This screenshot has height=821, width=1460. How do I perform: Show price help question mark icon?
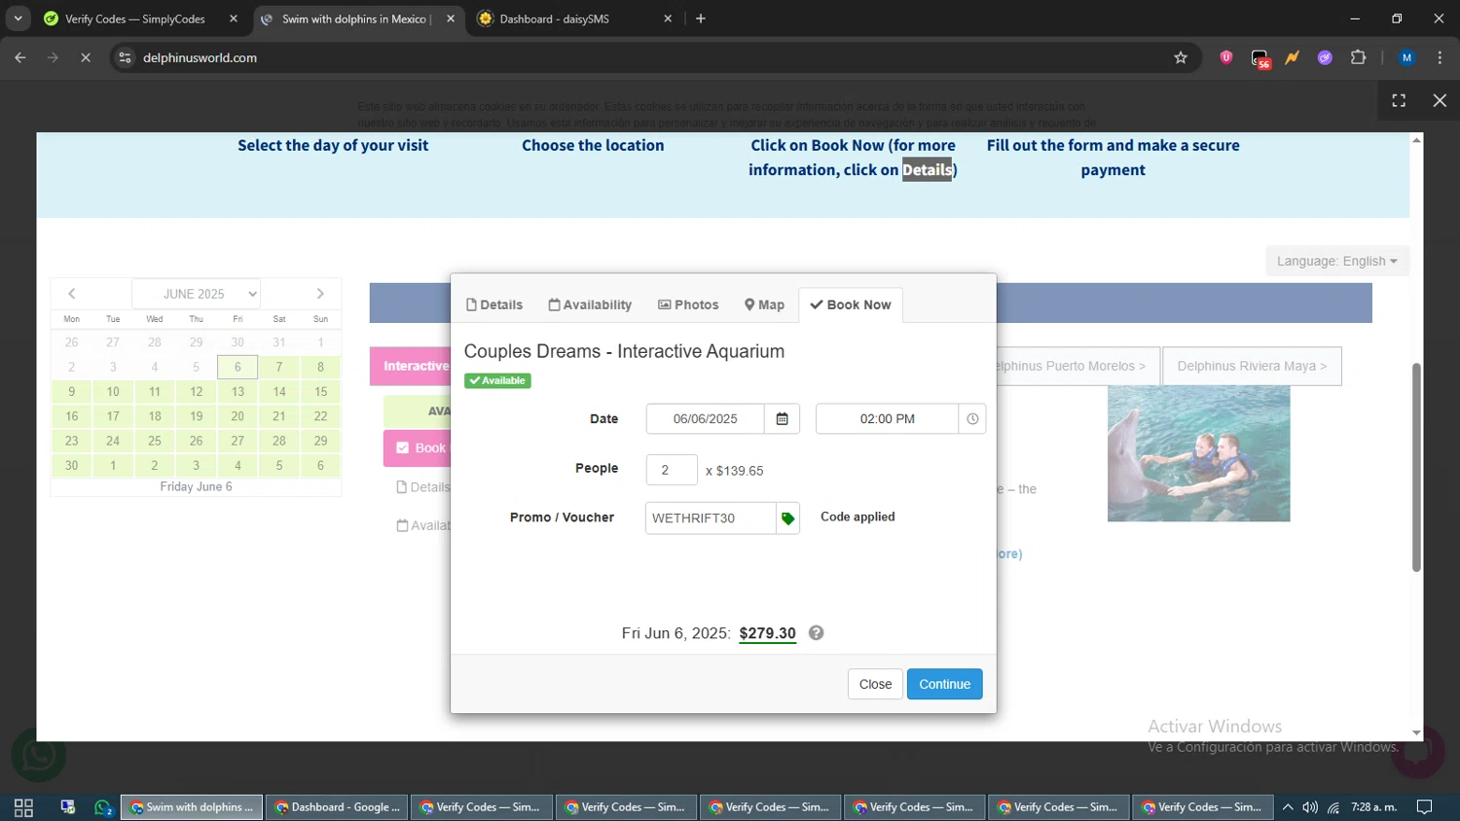pos(817,633)
